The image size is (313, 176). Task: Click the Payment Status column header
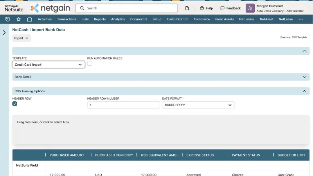246,155
